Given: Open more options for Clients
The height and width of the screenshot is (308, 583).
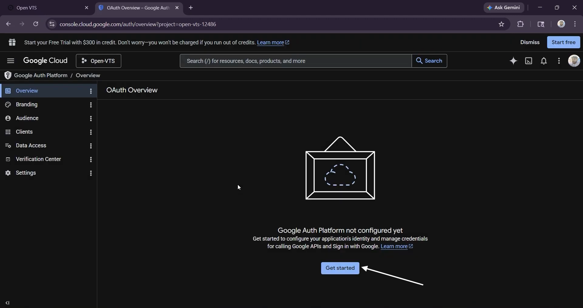Looking at the screenshot, I should tap(91, 132).
